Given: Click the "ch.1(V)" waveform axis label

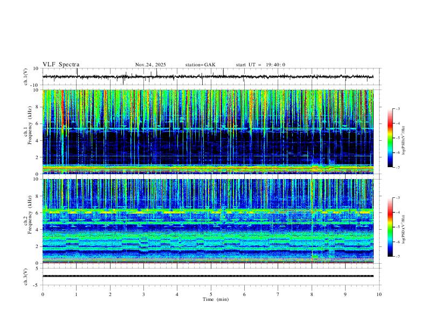Looking at the screenshot, I should [x=26, y=77].
